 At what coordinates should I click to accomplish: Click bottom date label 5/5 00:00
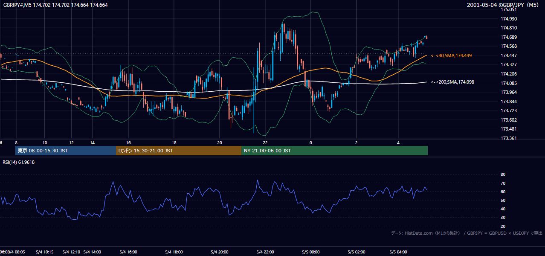click(x=310, y=252)
